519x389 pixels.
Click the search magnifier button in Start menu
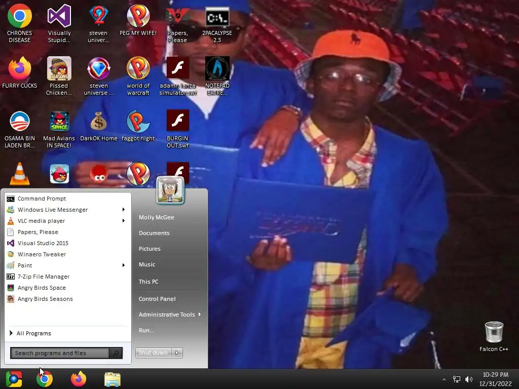tap(116, 353)
